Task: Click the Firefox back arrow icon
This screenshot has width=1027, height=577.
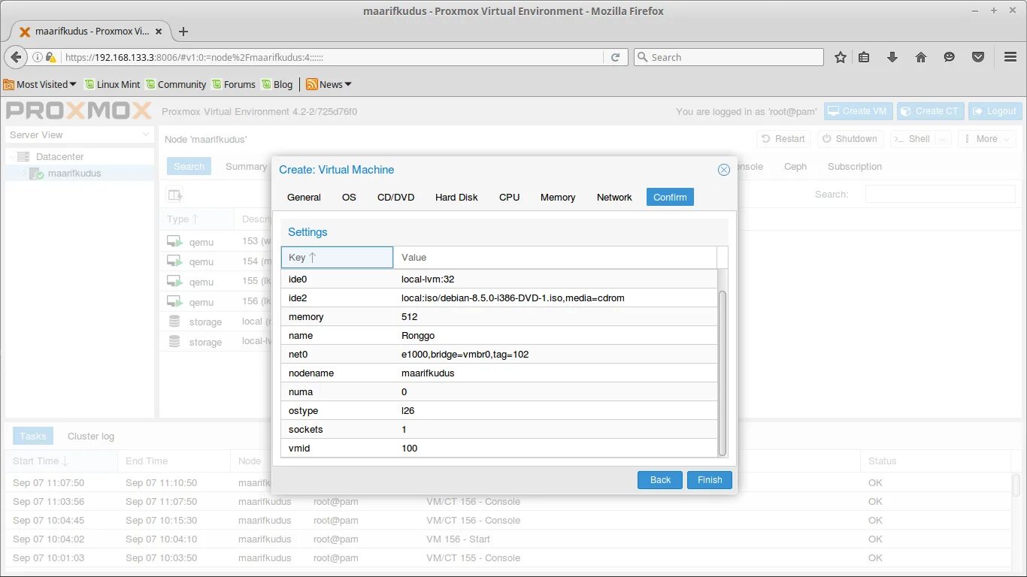Action: tap(16, 57)
